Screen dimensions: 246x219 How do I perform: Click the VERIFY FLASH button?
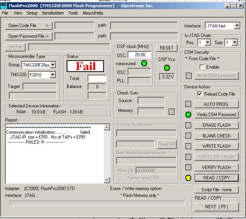[x=217, y=167]
